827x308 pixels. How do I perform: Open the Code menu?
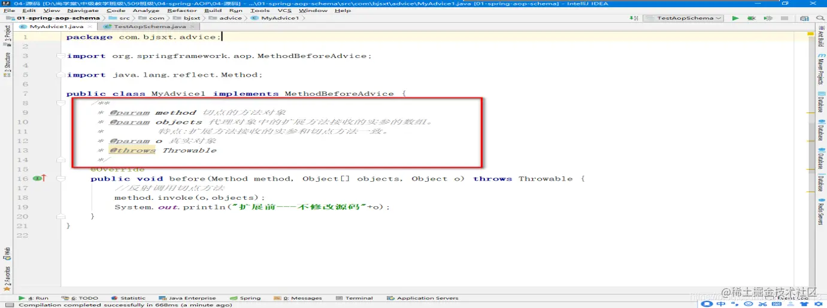click(116, 10)
